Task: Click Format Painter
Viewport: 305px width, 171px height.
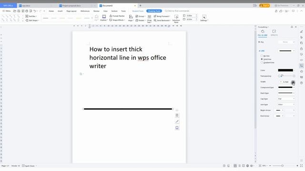Action: 117,16
